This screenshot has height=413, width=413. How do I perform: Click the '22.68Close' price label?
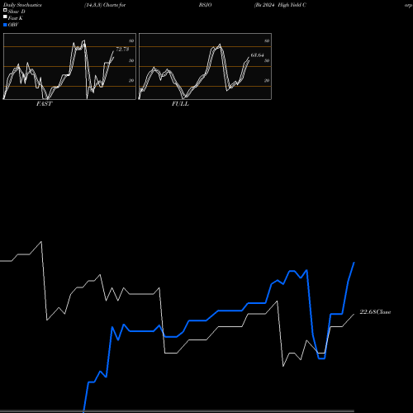pos(375,312)
